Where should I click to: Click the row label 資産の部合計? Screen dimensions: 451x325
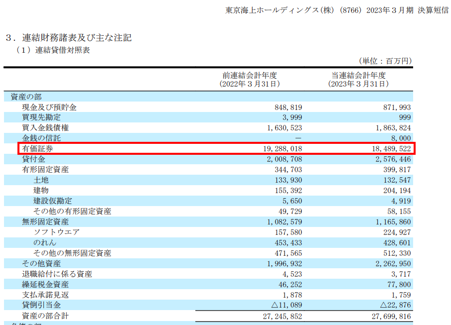coord(45,316)
